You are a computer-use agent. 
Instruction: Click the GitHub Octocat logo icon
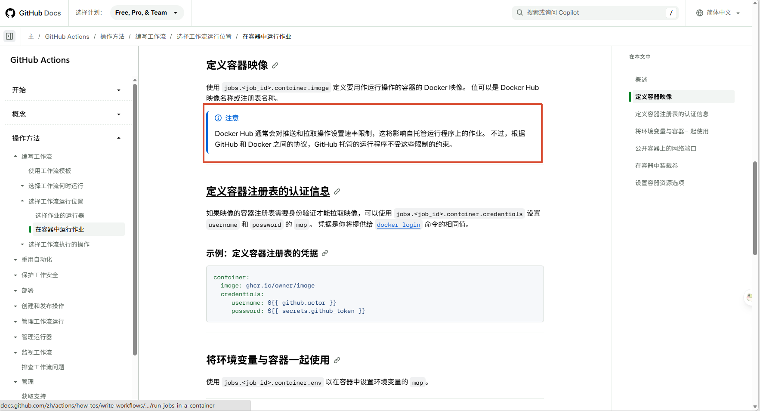(10, 13)
